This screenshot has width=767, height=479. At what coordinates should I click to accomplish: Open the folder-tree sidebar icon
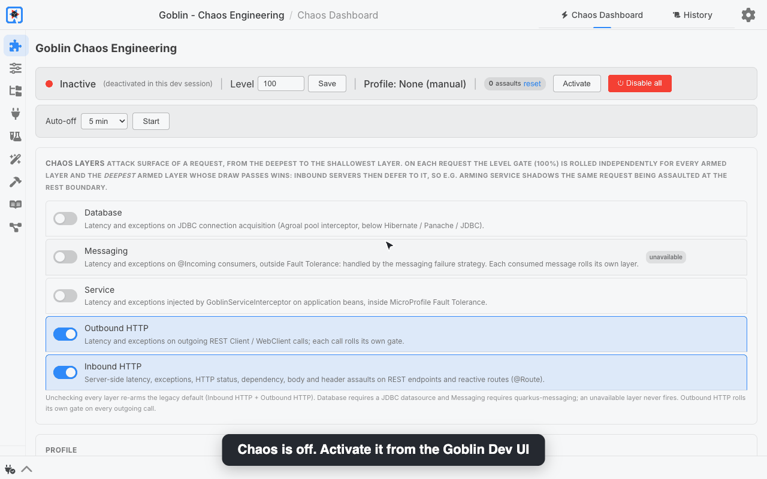point(16,91)
